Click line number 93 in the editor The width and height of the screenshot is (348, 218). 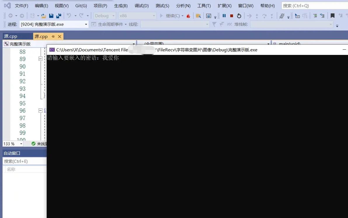(x=22, y=89)
